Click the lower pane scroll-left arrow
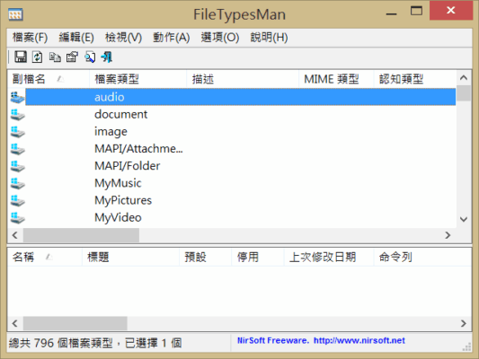 coord(14,323)
